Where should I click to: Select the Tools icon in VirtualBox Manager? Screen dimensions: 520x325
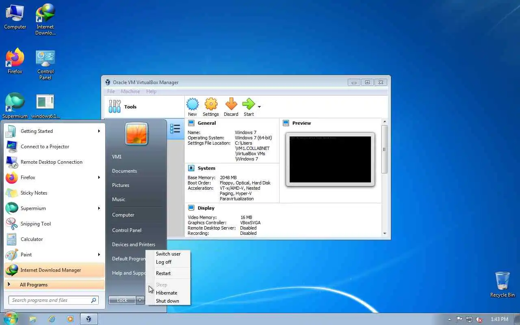point(115,106)
